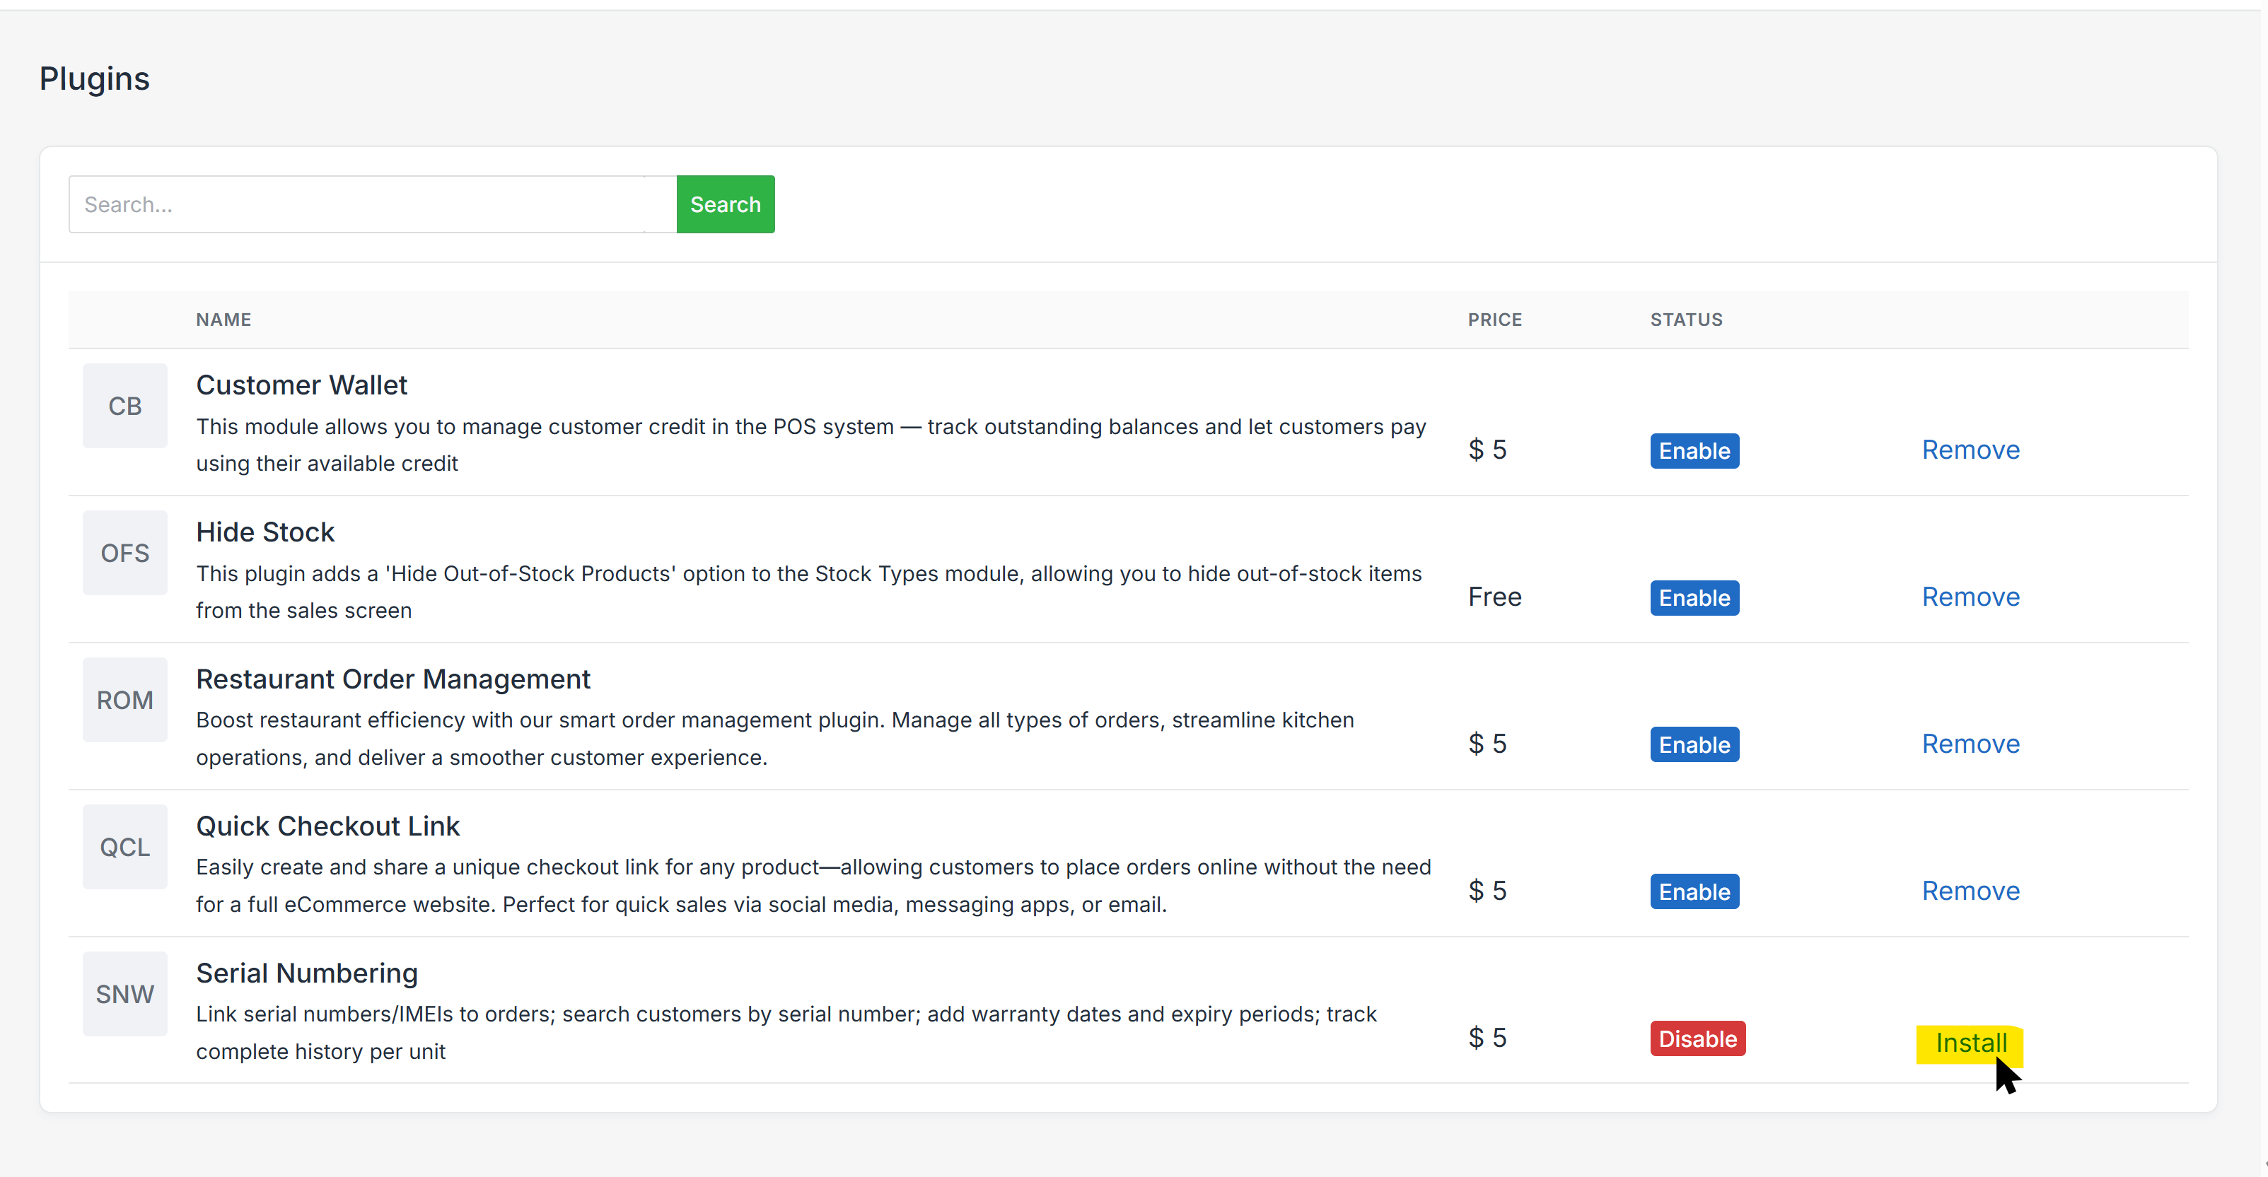Click the Customer Wallet Enable status badge
This screenshot has height=1177, width=2268.
[1694, 451]
